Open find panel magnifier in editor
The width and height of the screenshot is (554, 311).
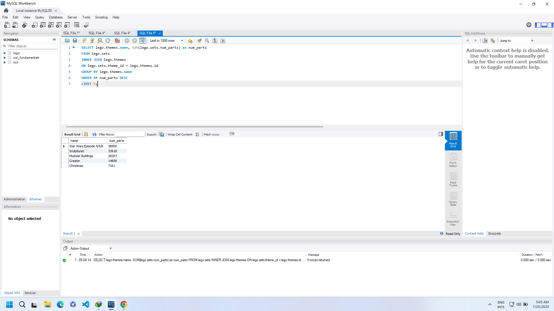pyautogui.click(x=207, y=41)
